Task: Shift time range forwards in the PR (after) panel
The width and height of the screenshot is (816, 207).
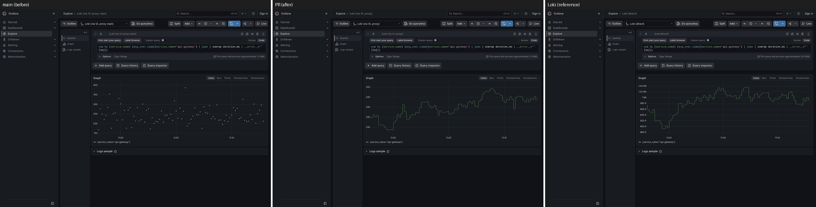Action: 490,24
